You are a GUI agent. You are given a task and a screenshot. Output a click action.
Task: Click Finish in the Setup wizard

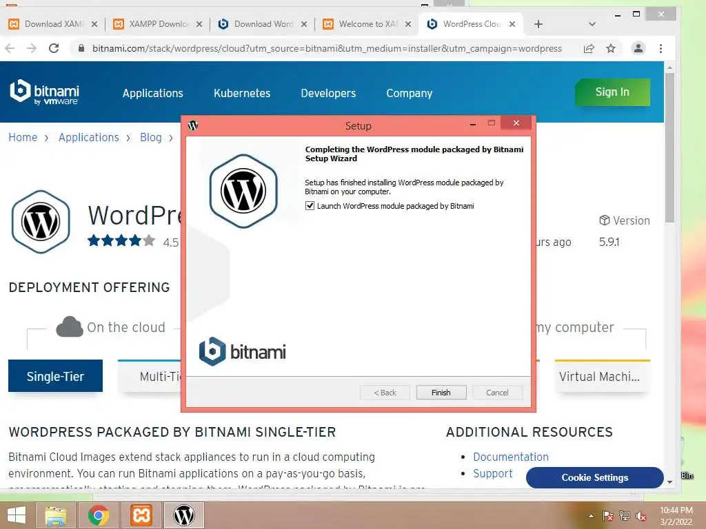[441, 392]
